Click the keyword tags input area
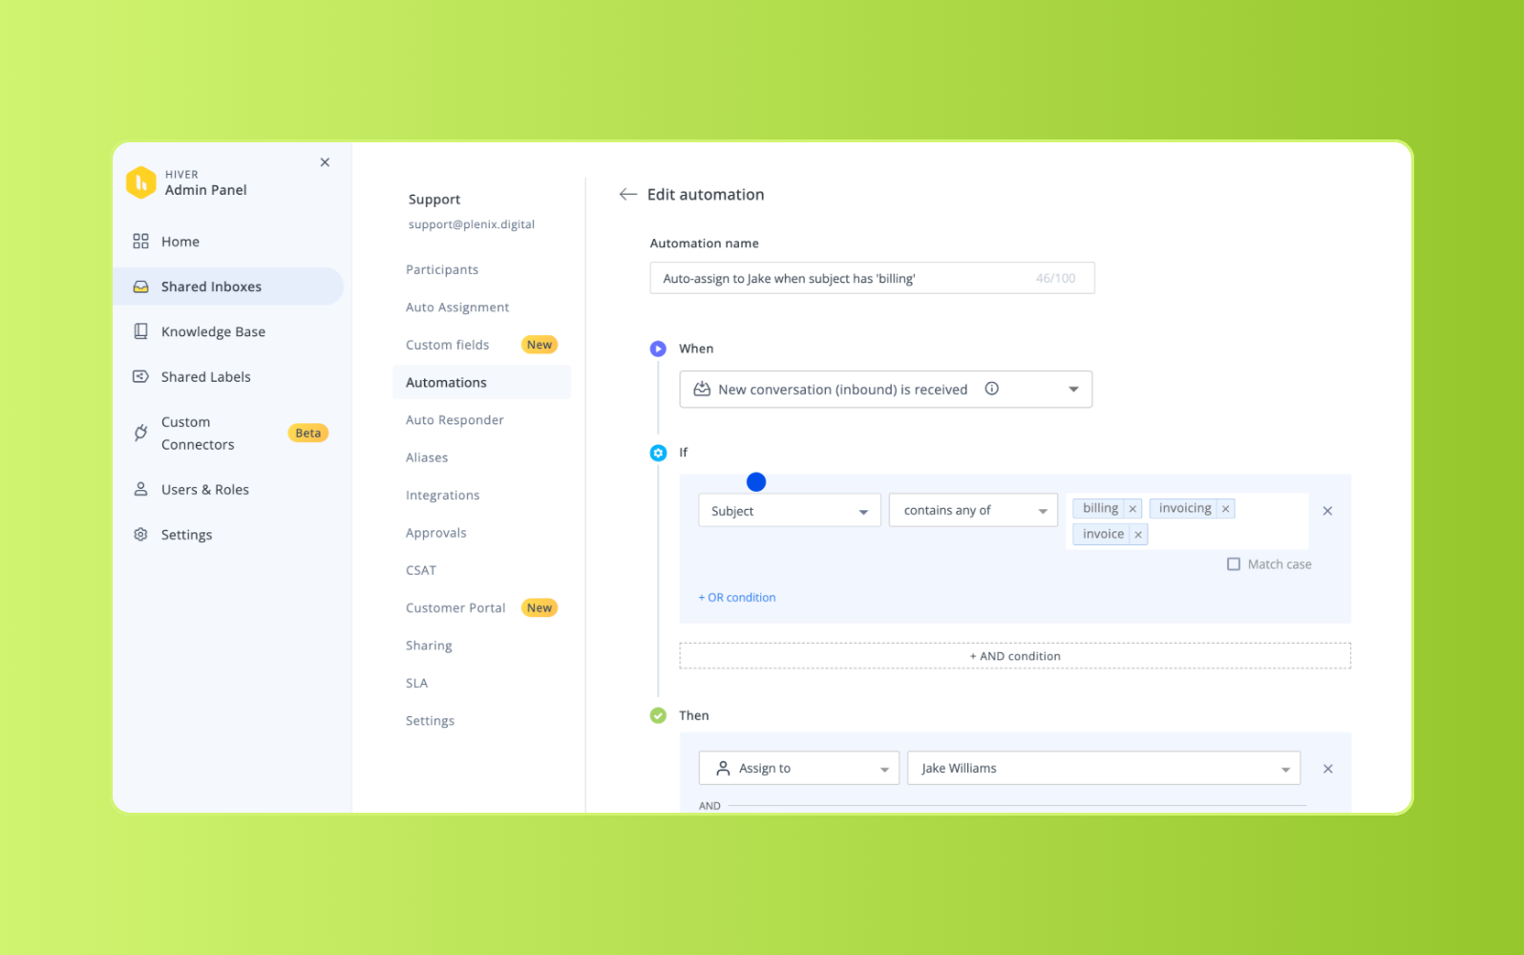The height and width of the screenshot is (955, 1524). (x=1187, y=520)
